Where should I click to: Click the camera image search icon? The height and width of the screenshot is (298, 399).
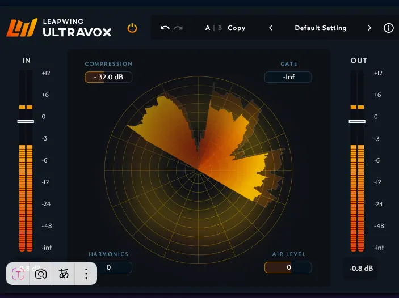[41, 274]
